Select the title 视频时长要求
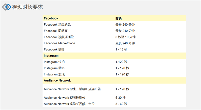 pos(27,7)
